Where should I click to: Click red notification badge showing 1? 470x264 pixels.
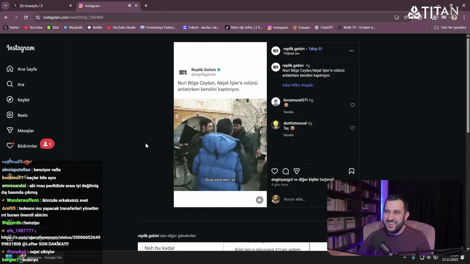47,144
